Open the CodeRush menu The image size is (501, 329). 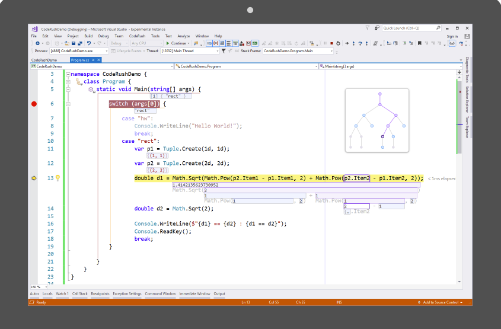[137, 36]
